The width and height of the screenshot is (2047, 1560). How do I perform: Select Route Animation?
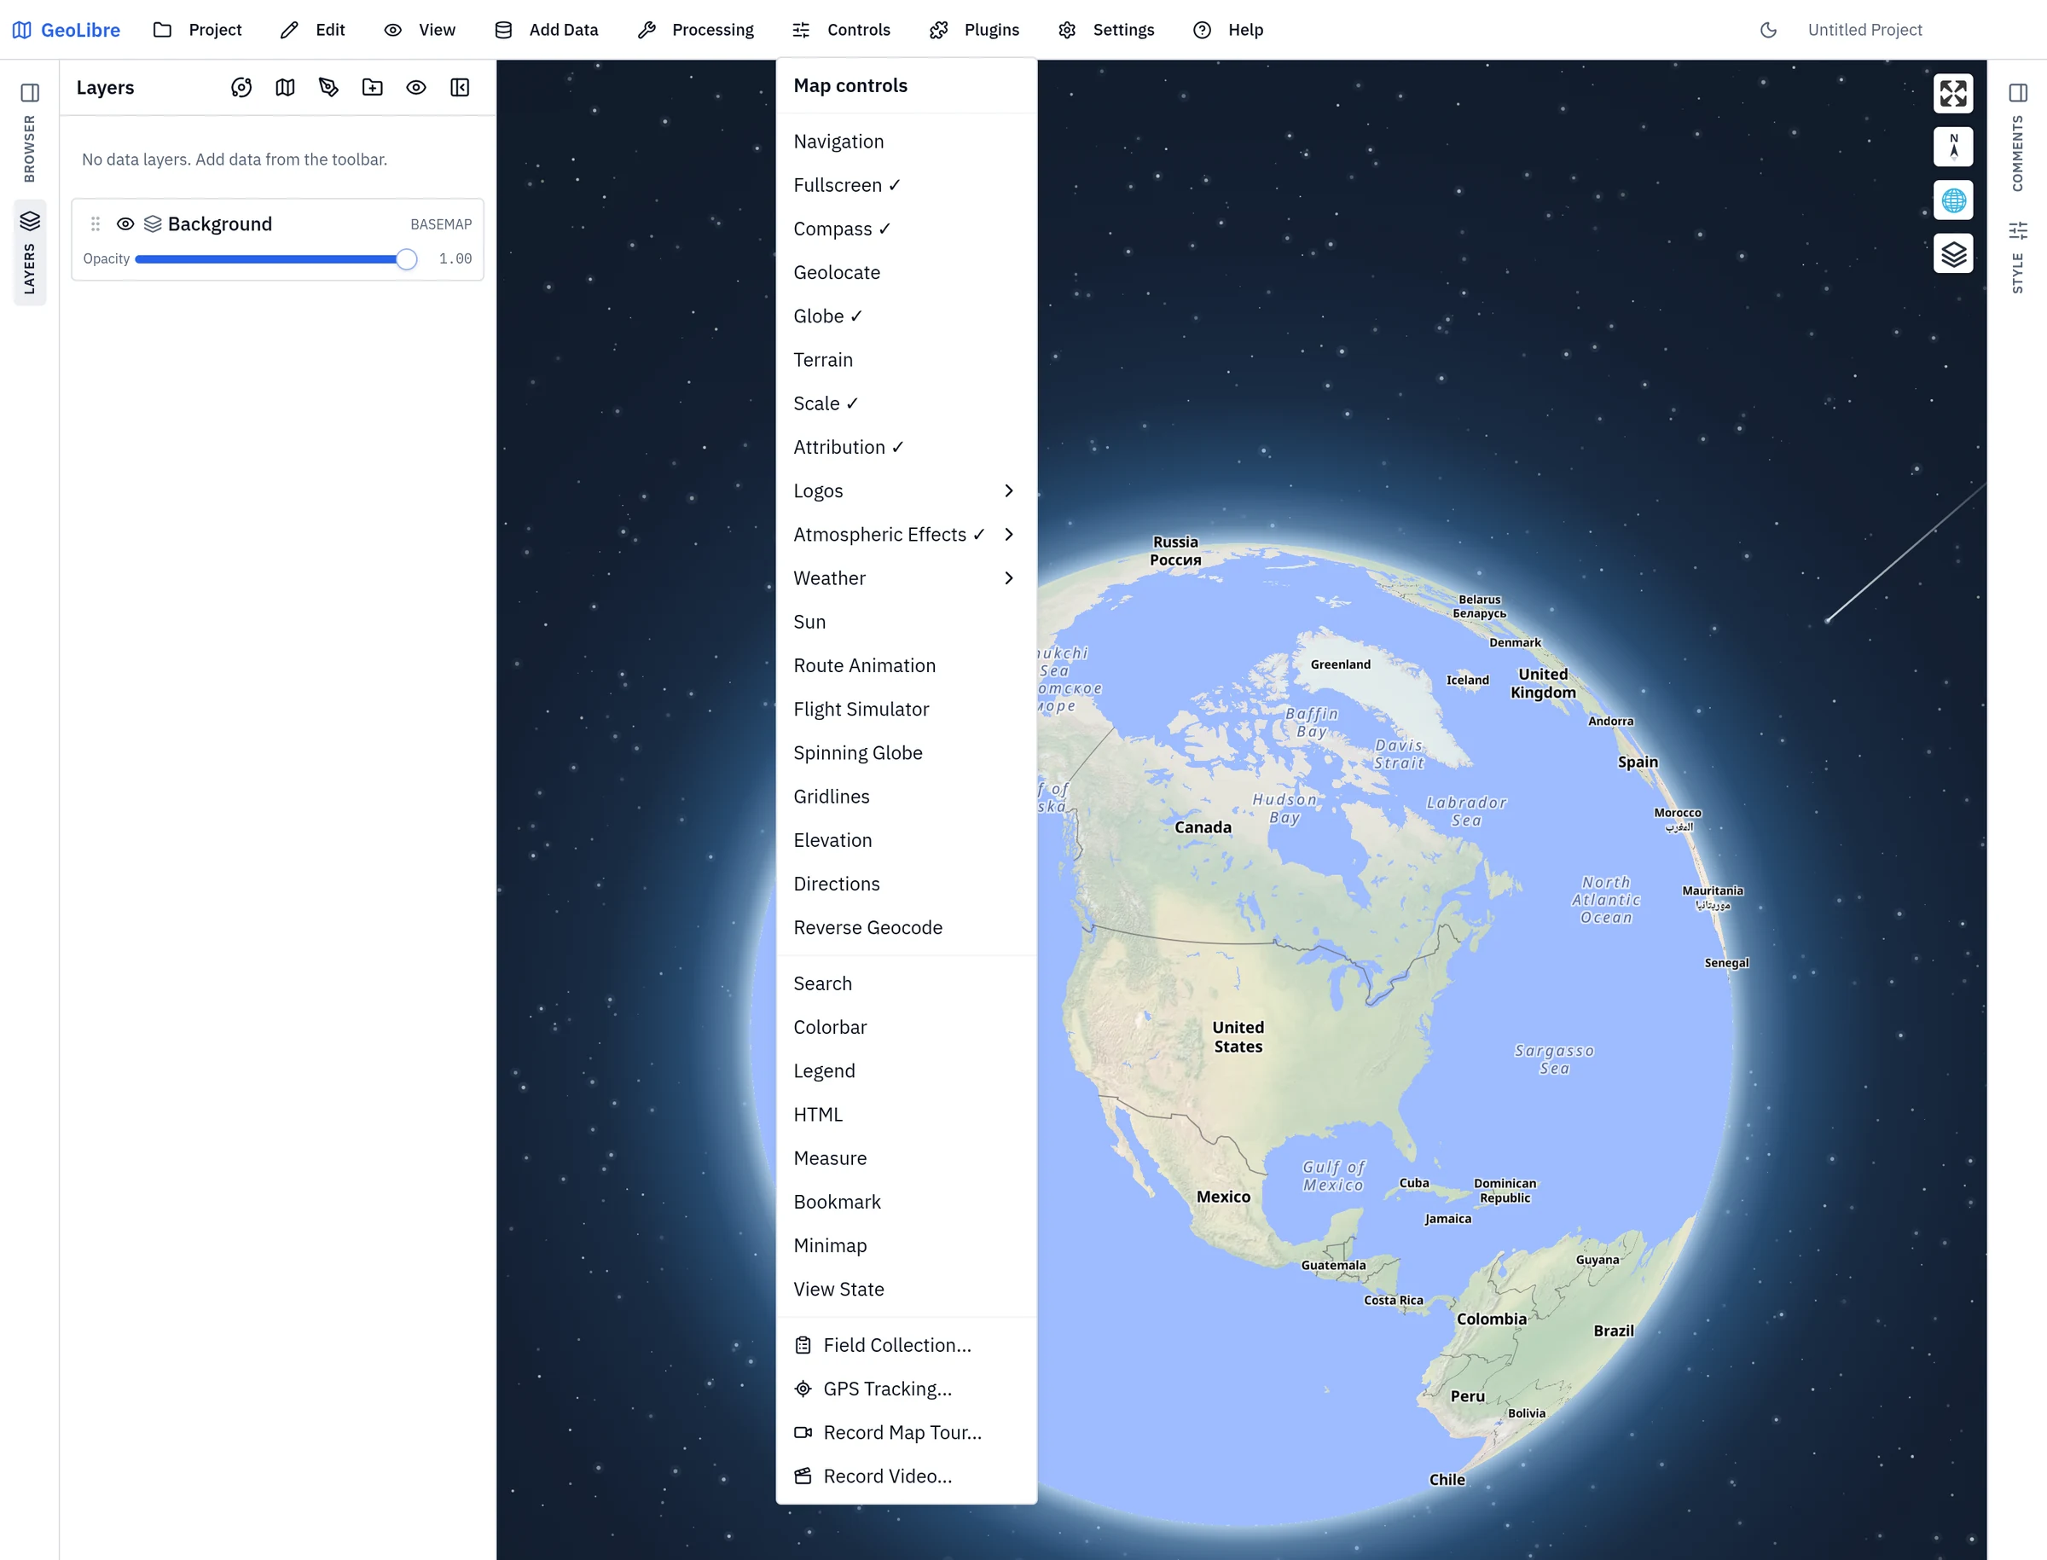906,665
